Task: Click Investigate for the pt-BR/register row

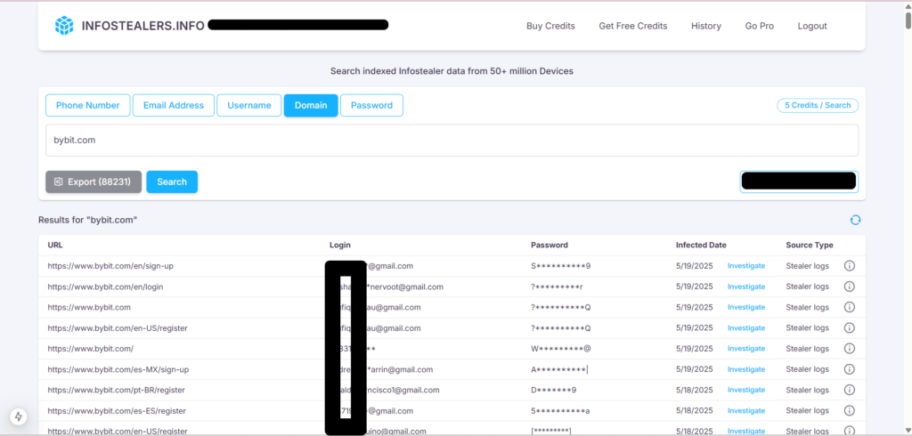Action: coord(746,390)
